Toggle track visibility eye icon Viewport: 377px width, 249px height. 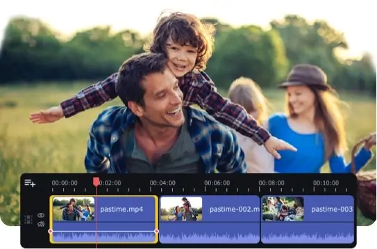tap(41, 215)
